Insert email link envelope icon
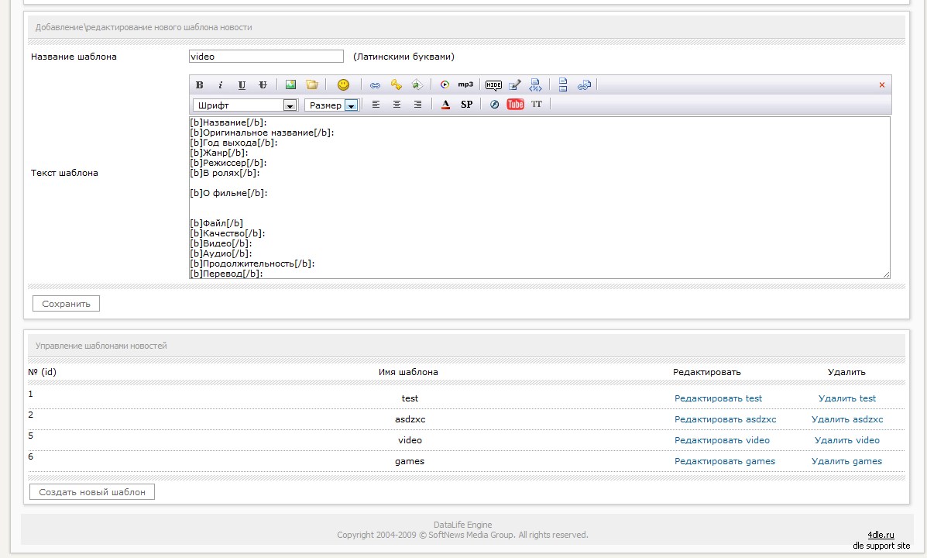The image size is (927, 558). pyautogui.click(x=417, y=85)
